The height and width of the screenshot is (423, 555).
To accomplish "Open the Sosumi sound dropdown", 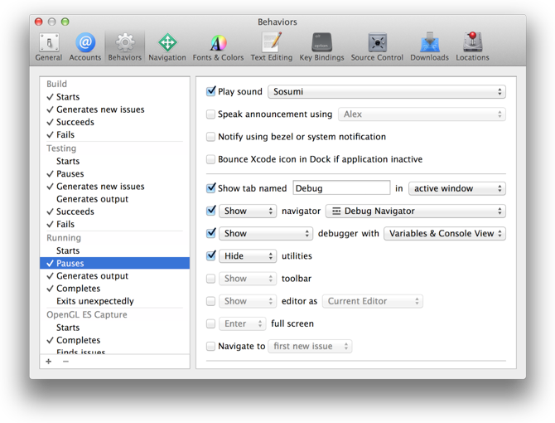I will pyautogui.click(x=387, y=91).
